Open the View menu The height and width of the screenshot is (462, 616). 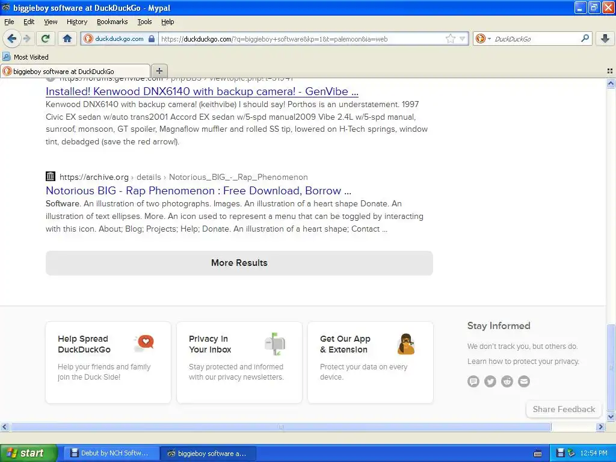point(51,22)
